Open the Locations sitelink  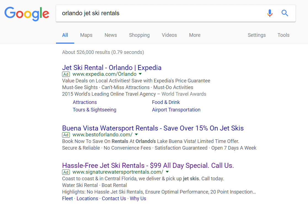[x=87, y=199]
